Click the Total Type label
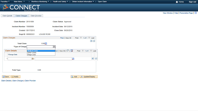The image size is (198, 111). click(16, 70)
